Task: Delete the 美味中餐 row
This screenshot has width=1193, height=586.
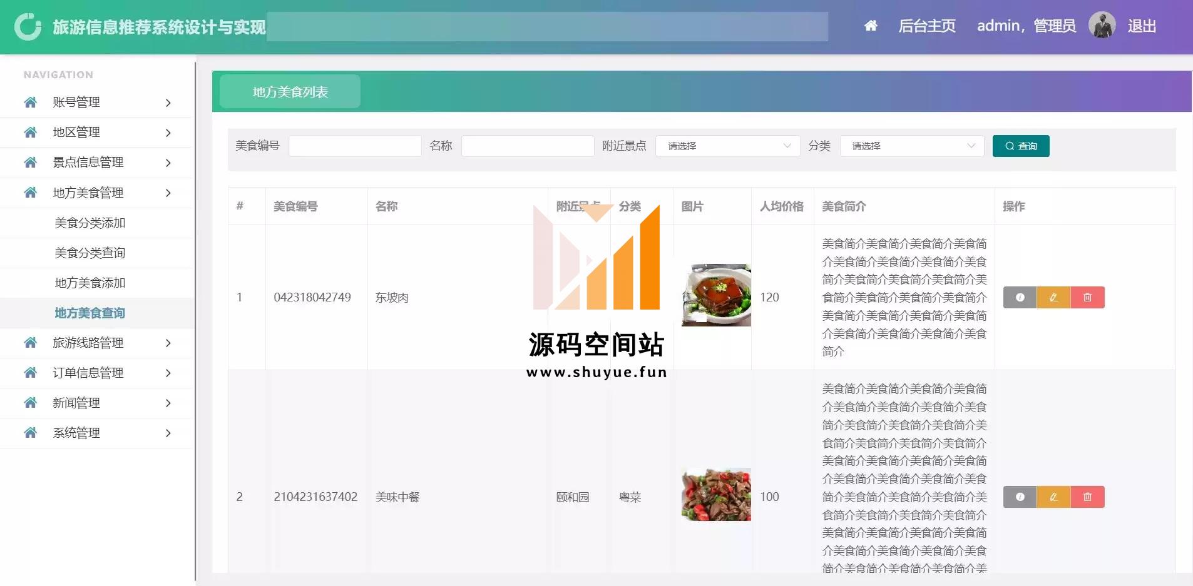Action: coord(1087,497)
